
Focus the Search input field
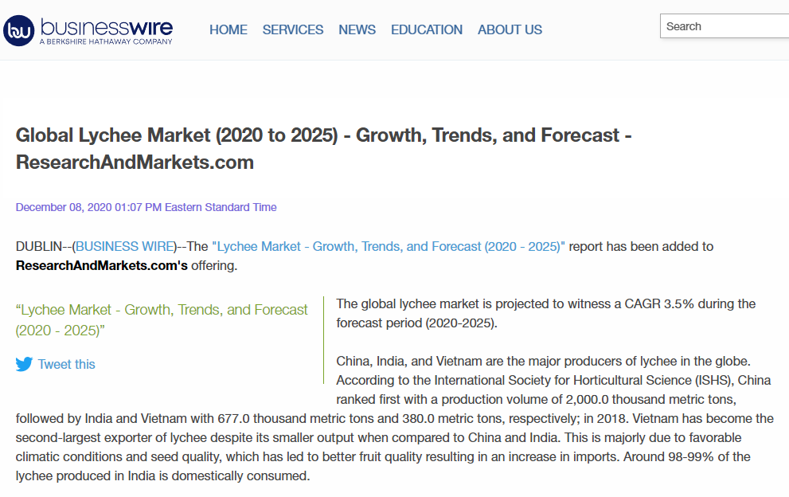(x=725, y=26)
